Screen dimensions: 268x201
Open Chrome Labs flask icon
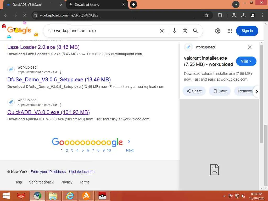[234, 15]
